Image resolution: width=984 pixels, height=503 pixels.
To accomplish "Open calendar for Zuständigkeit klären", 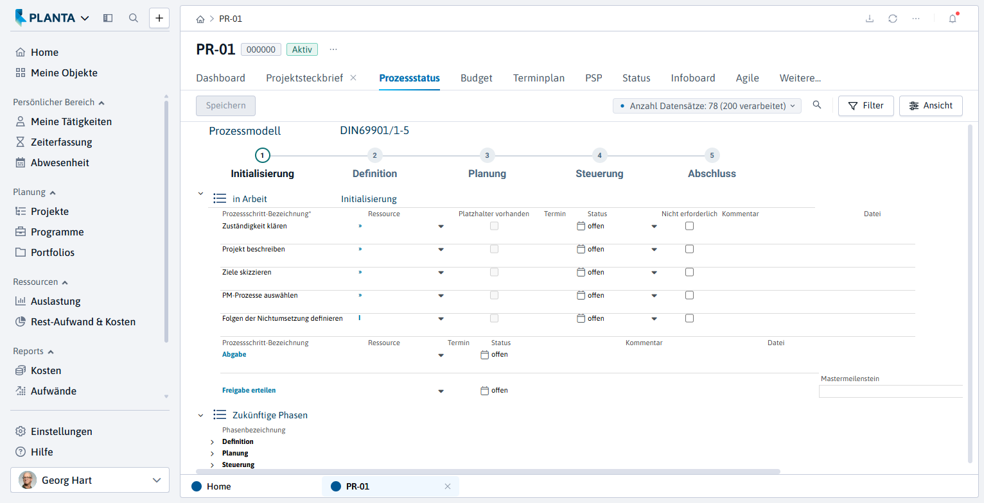I will click(581, 226).
